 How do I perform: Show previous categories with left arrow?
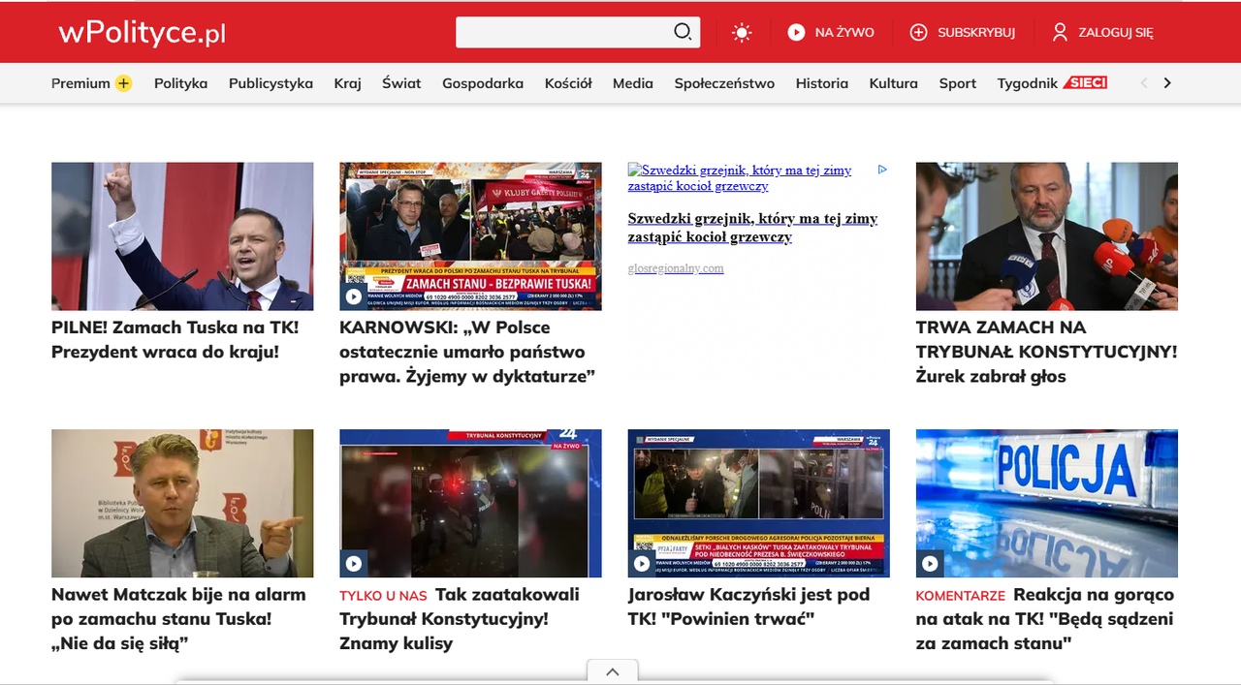tap(1144, 83)
